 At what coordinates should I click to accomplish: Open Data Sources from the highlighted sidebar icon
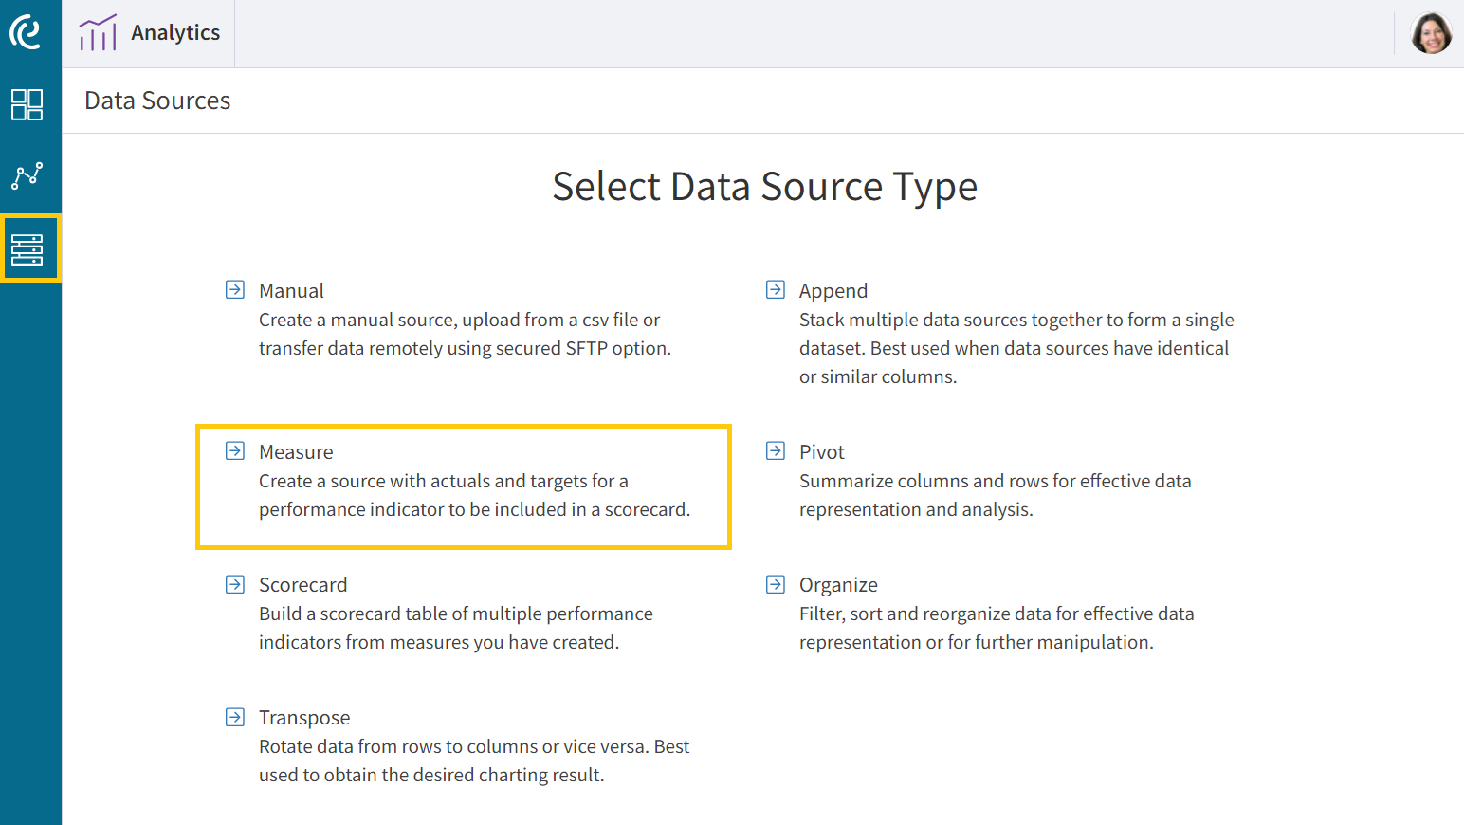click(28, 248)
